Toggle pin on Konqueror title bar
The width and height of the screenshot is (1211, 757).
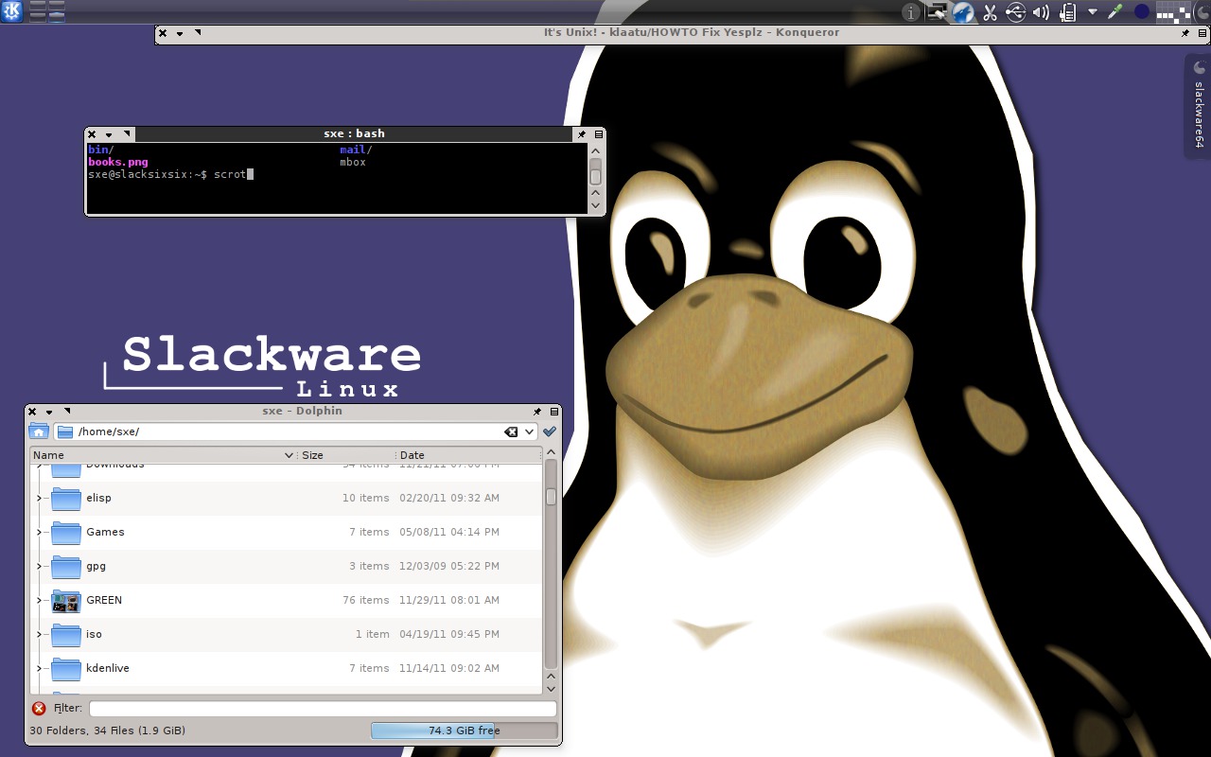pyautogui.click(x=1185, y=33)
